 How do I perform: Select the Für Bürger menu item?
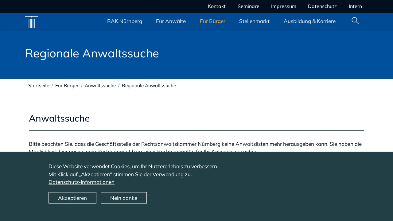click(212, 21)
